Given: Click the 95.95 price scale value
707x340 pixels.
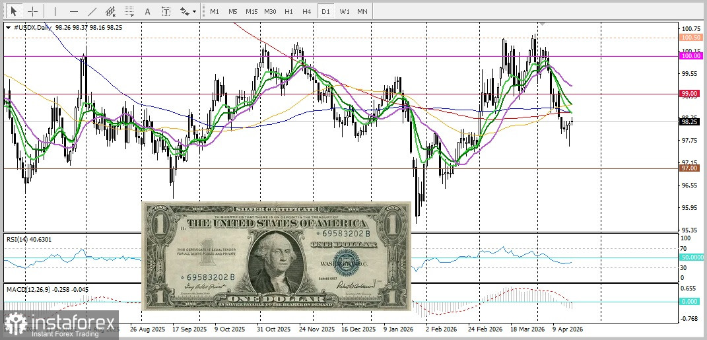Looking at the screenshot, I should (x=690, y=207).
